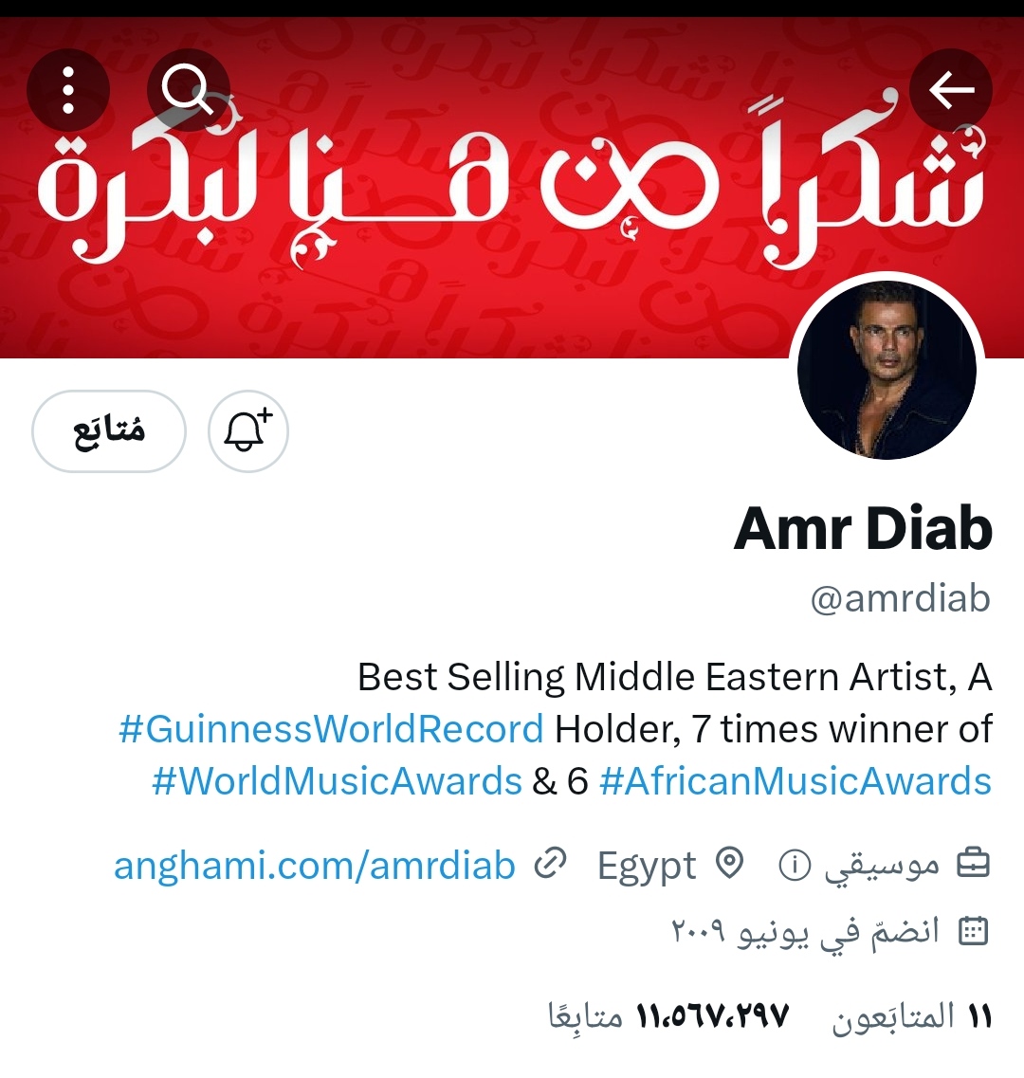Open the anghami.com/amrdiab link
Image resolution: width=1024 pixels, height=1078 pixels.
coord(314,865)
